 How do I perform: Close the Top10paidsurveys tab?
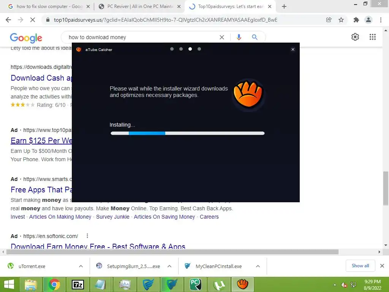[x=270, y=7]
